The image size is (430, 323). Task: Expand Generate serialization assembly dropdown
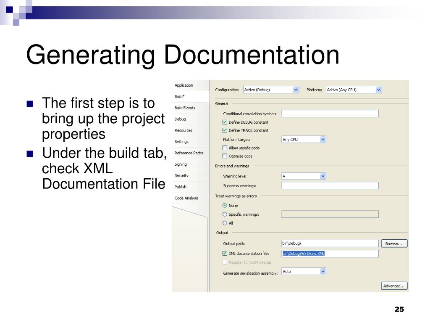(304, 272)
